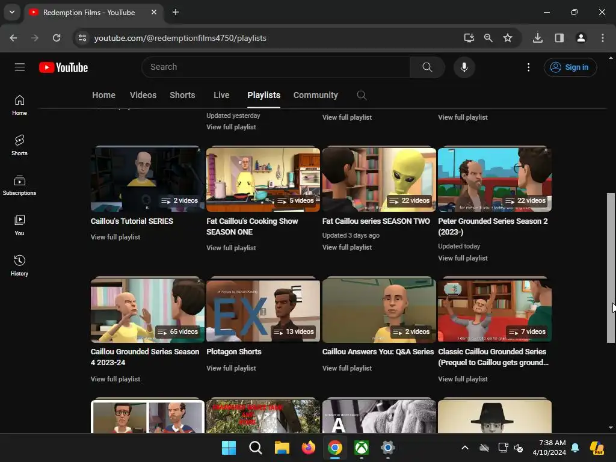Launch Firefox from the taskbar
The width and height of the screenshot is (616, 462).
[309, 448]
